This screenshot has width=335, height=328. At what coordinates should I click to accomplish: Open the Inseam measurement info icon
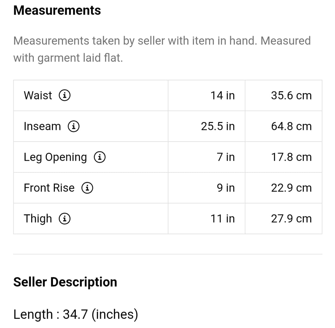coord(74,126)
